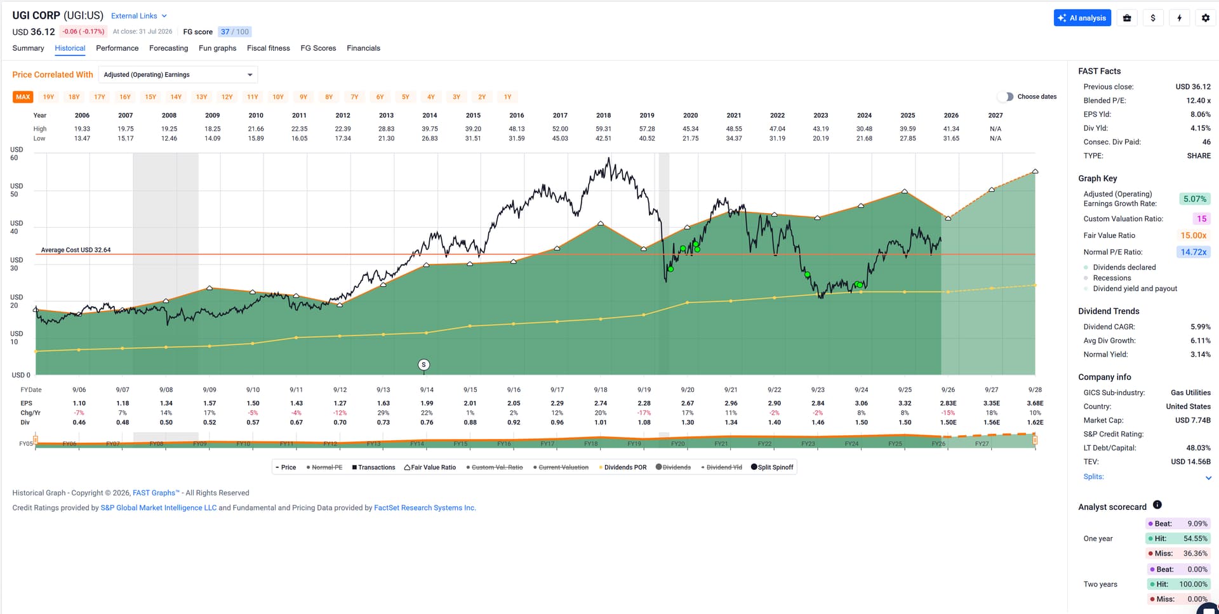Viewport: 1219px width, 614px height.
Task: Toggle Fair Value Ratio in legend
Action: coord(430,467)
